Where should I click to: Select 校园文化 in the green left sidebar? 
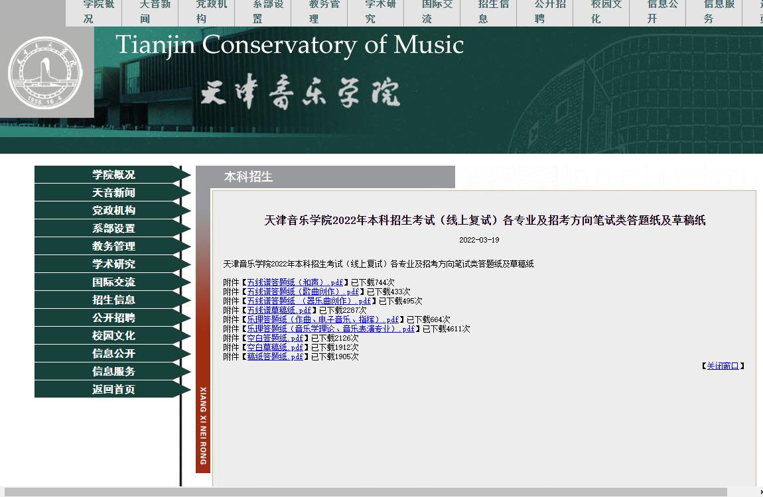pyautogui.click(x=113, y=336)
